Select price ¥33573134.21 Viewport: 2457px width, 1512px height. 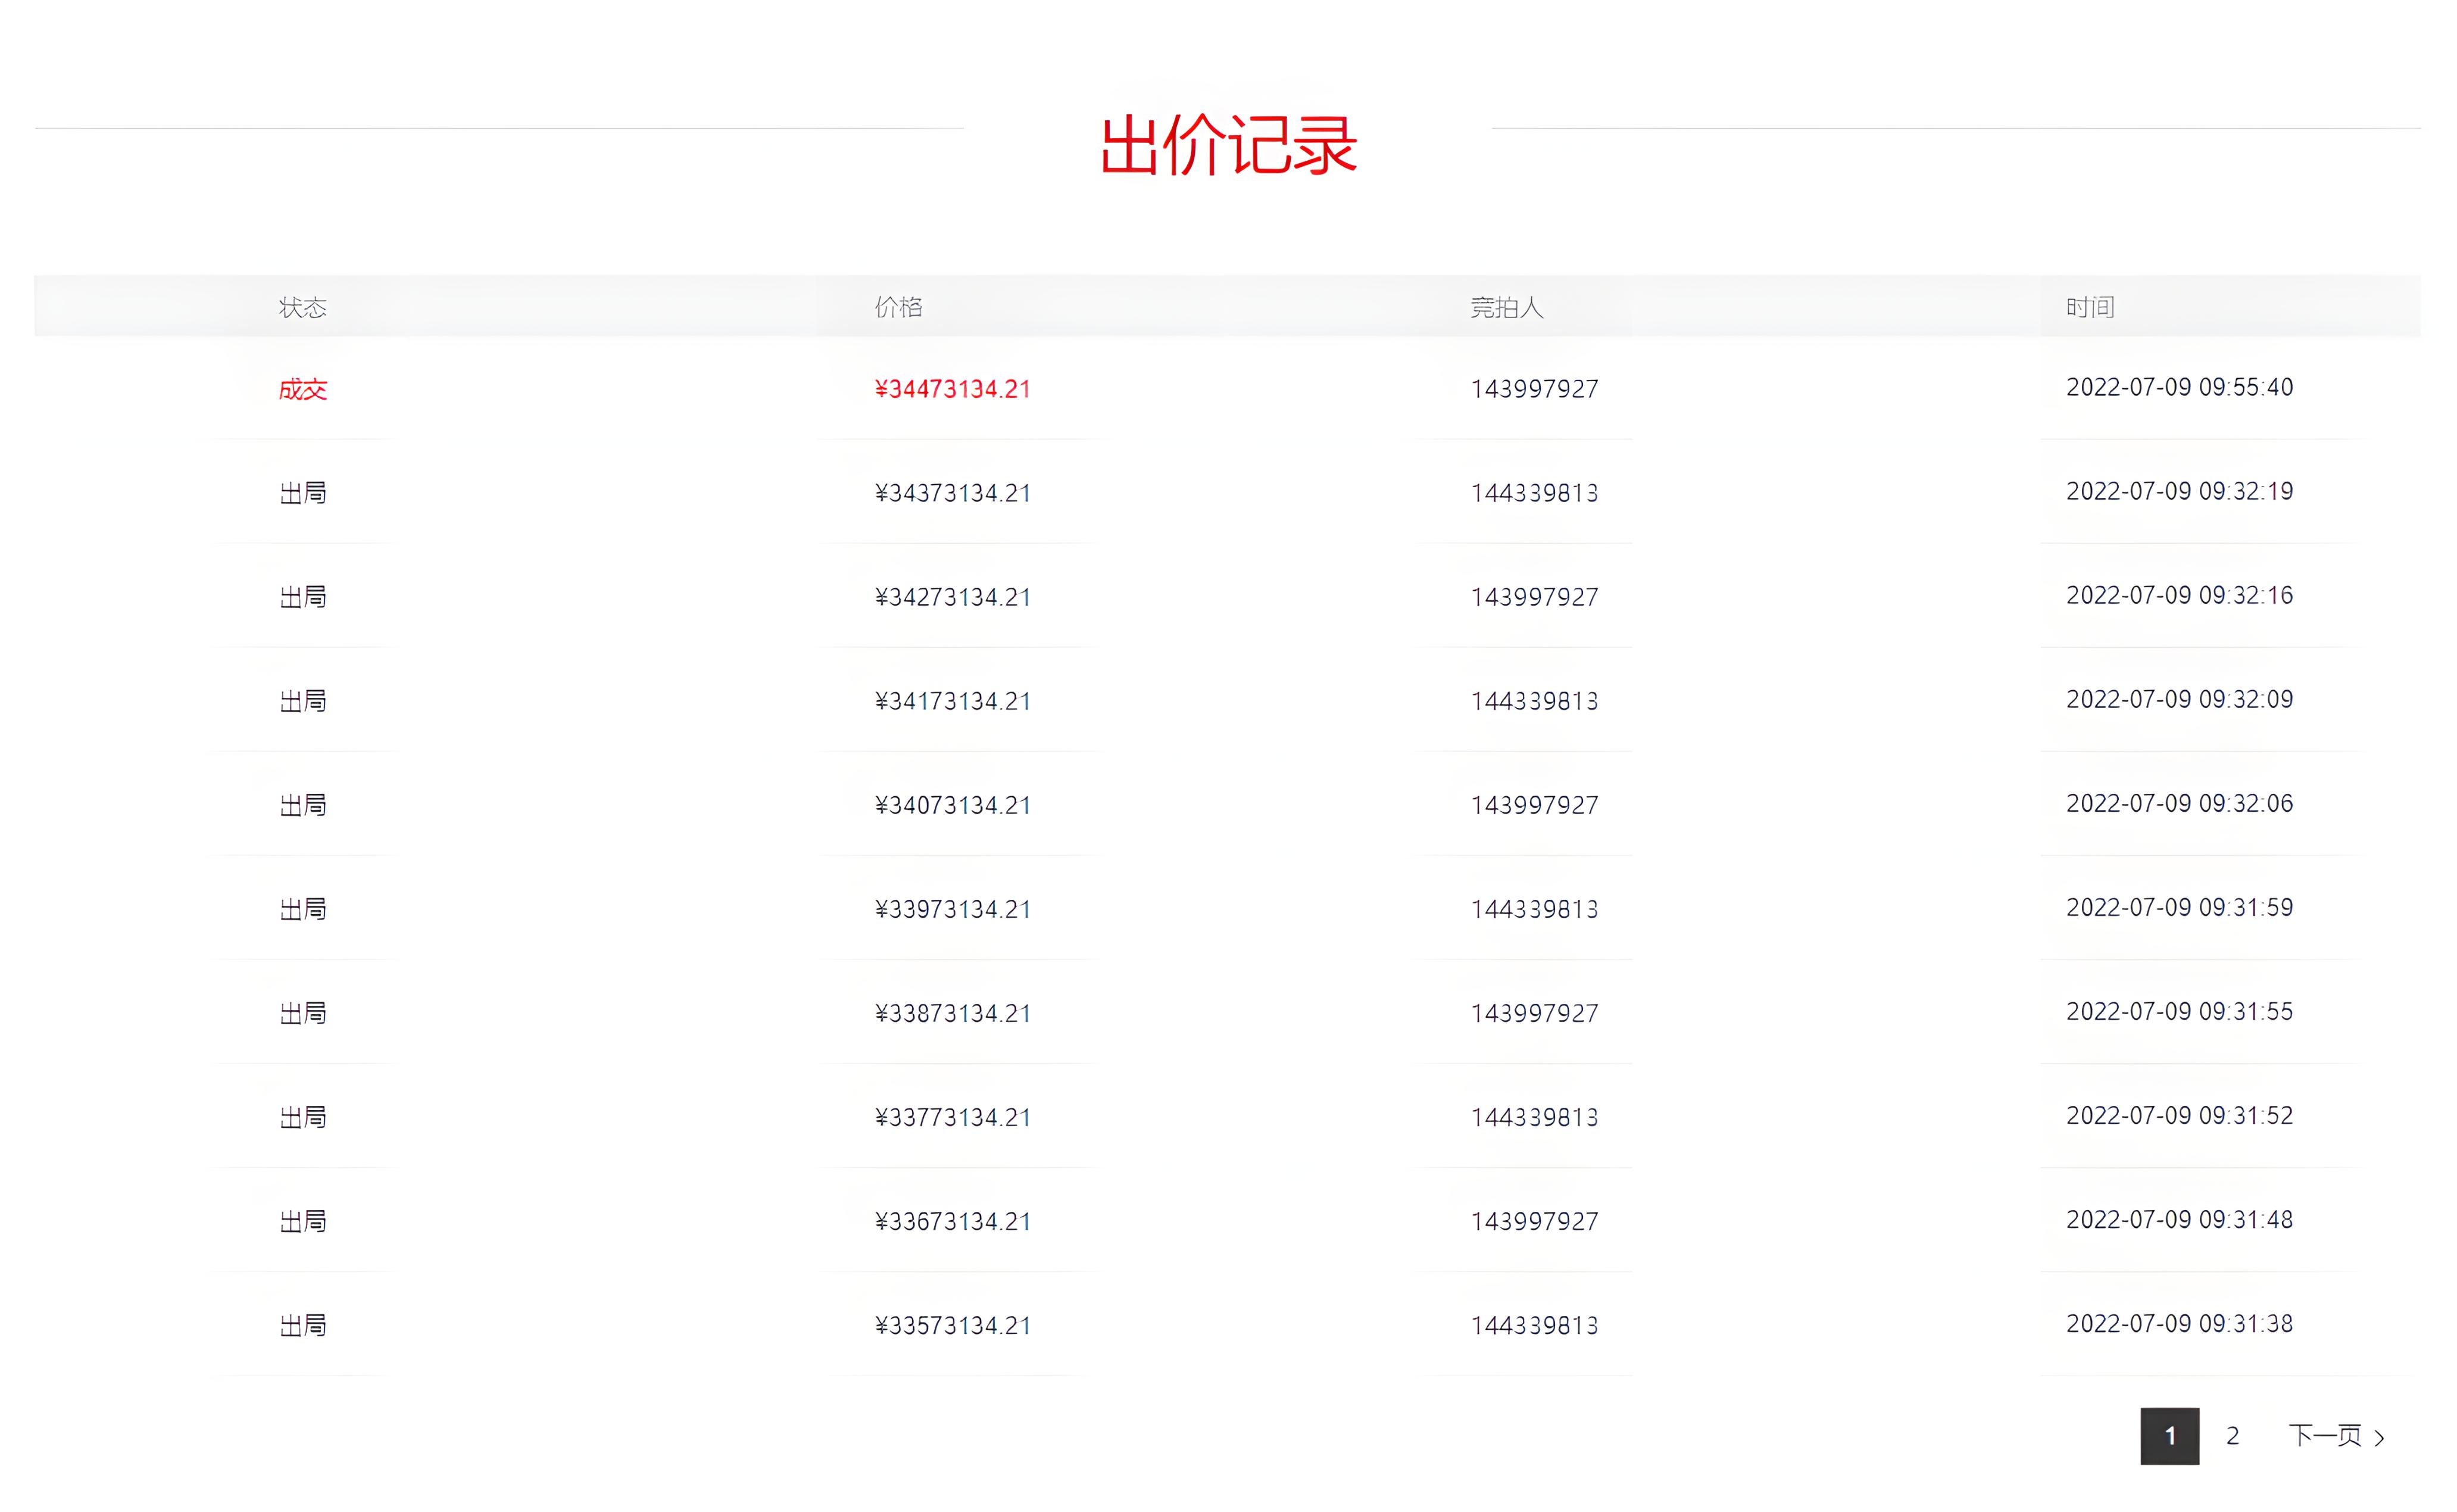point(953,1325)
